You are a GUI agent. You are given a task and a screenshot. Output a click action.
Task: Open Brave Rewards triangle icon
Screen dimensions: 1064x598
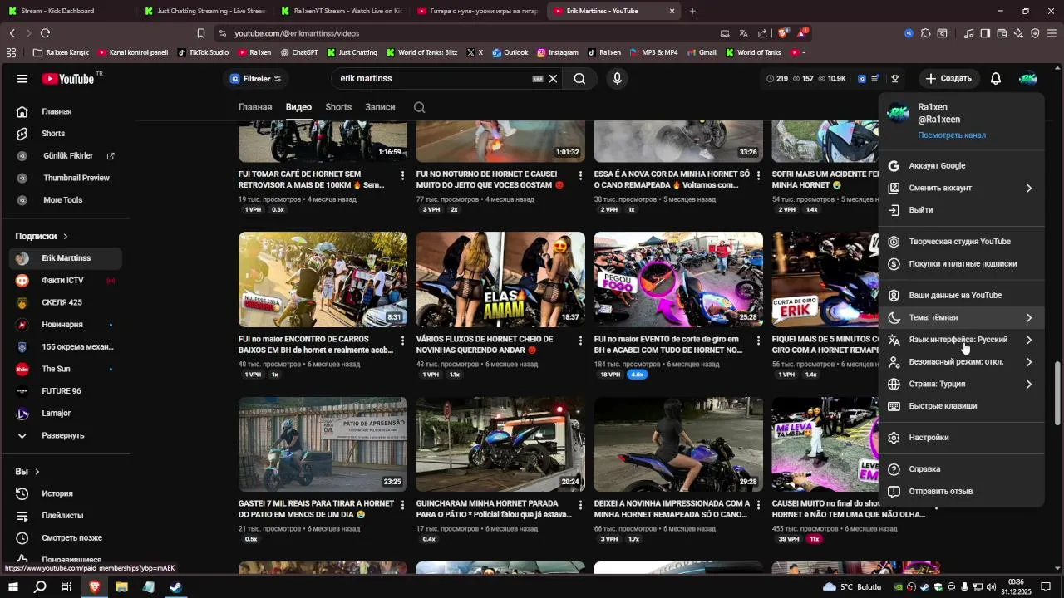tap(802, 33)
